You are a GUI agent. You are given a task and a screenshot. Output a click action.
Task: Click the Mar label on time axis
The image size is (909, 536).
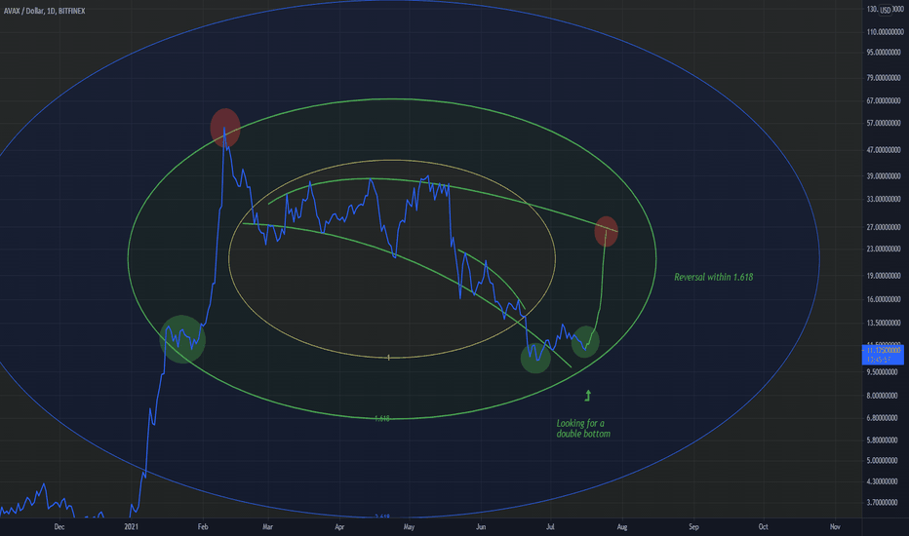coord(267,526)
